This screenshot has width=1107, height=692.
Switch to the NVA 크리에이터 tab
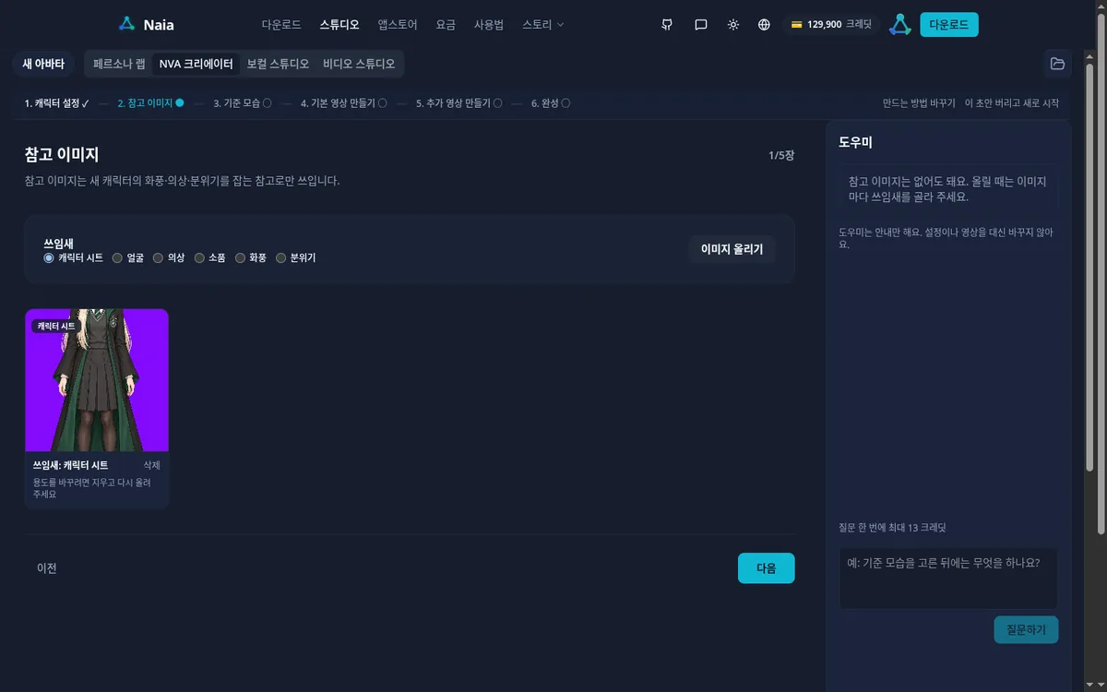click(x=196, y=64)
